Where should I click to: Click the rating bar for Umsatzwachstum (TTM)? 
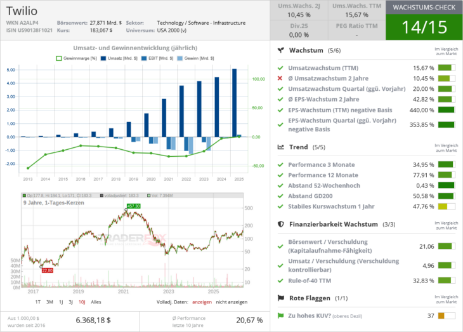pos(447,68)
